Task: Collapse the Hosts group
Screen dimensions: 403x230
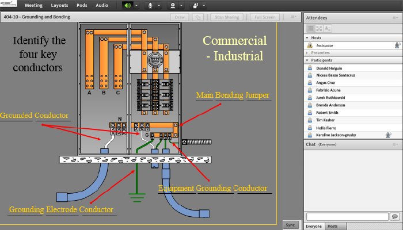Action: [x=307, y=37]
